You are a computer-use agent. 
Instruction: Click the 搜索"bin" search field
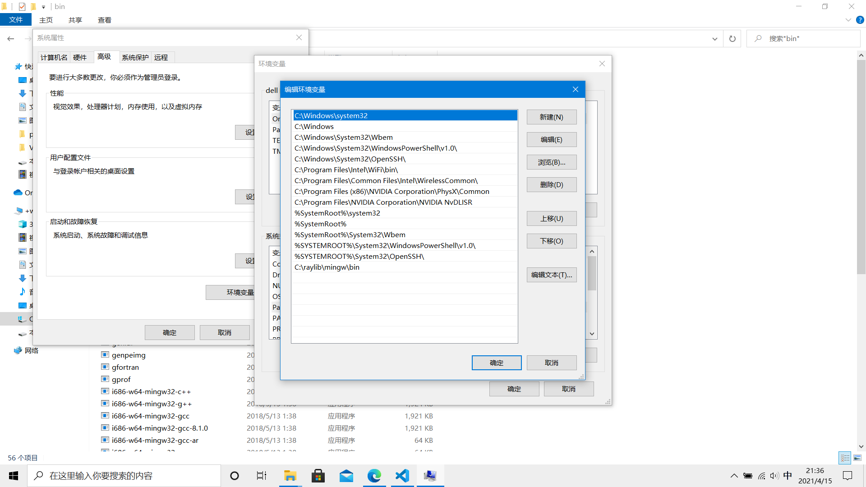click(x=807, y=39)
